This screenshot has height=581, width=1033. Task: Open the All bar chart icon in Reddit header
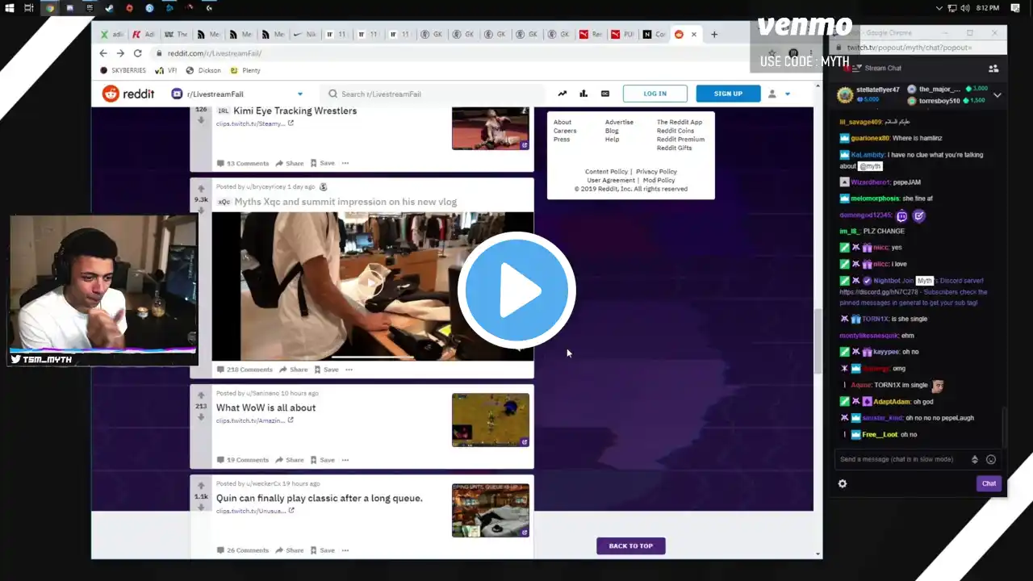(x=583, y=94)
